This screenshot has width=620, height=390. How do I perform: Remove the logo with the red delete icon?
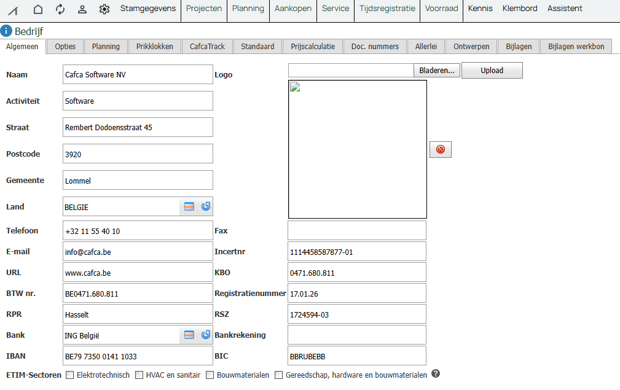(441, 149)
